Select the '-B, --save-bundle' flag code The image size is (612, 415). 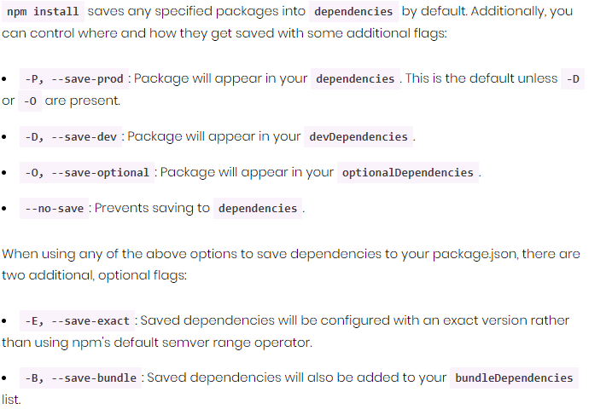[80, 378]
